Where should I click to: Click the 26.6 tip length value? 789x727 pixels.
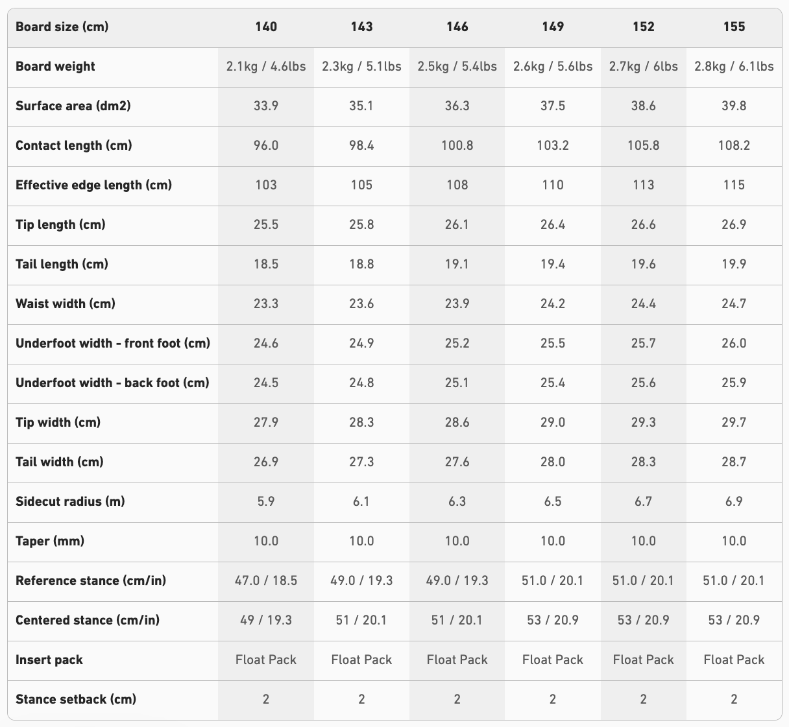tap(643, 224)
